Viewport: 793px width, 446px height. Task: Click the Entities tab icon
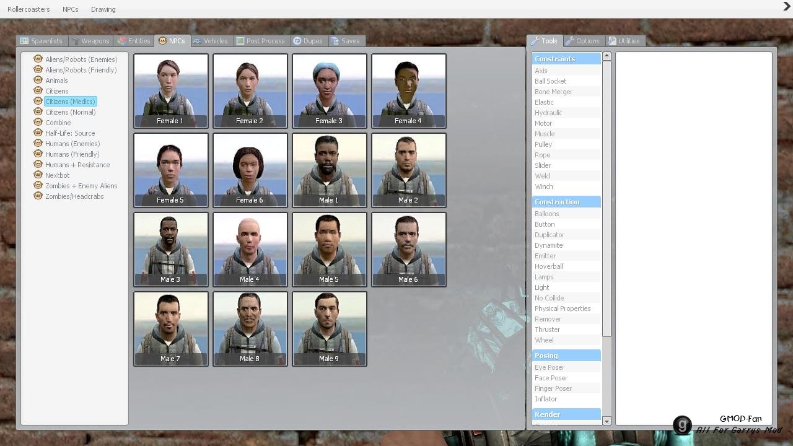[x=121, y=41]
